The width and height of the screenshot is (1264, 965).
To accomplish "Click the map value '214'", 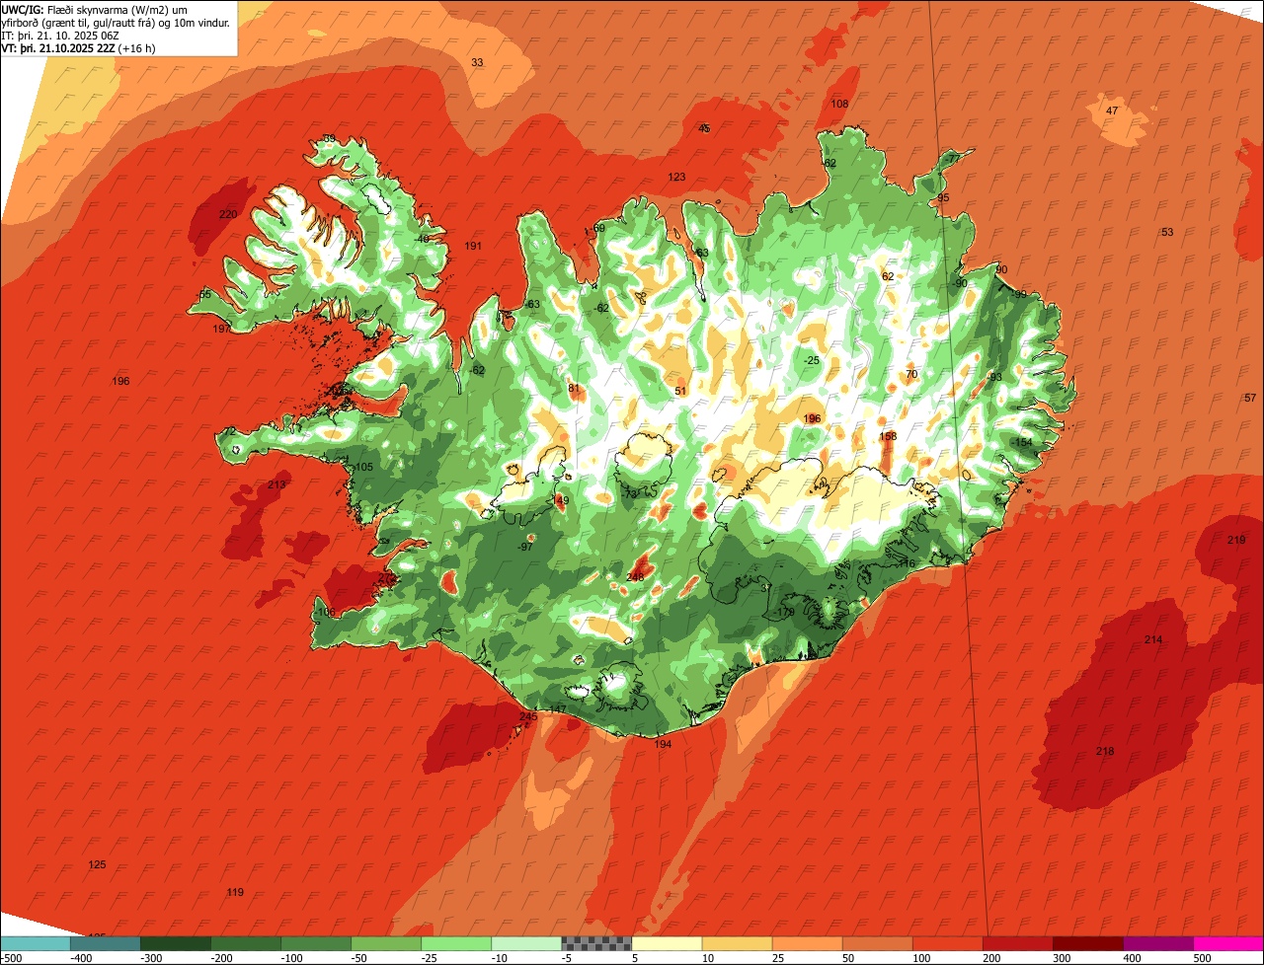I will [x=1153, y=640].
